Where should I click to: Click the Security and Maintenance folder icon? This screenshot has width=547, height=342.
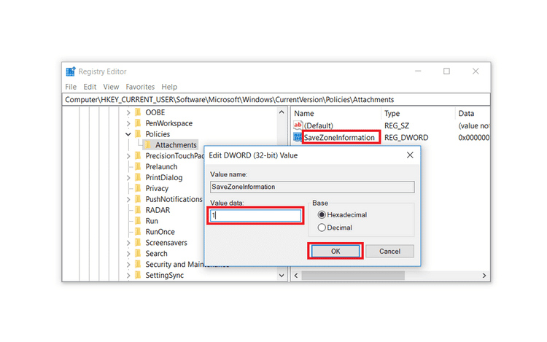click(x=139, y=264)
